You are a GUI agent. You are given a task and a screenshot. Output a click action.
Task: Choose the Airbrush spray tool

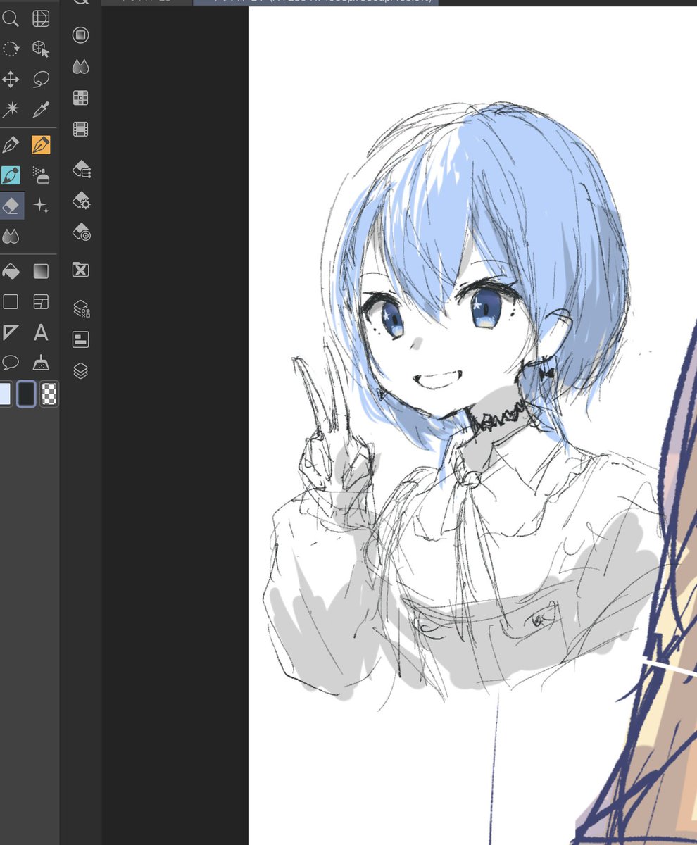pos(41,175)
